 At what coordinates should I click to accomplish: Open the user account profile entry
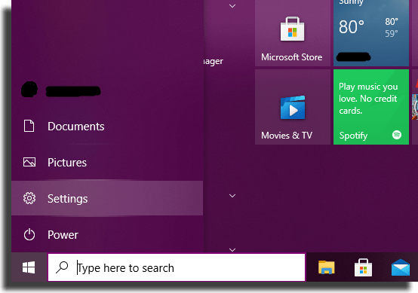pos(107,90)
